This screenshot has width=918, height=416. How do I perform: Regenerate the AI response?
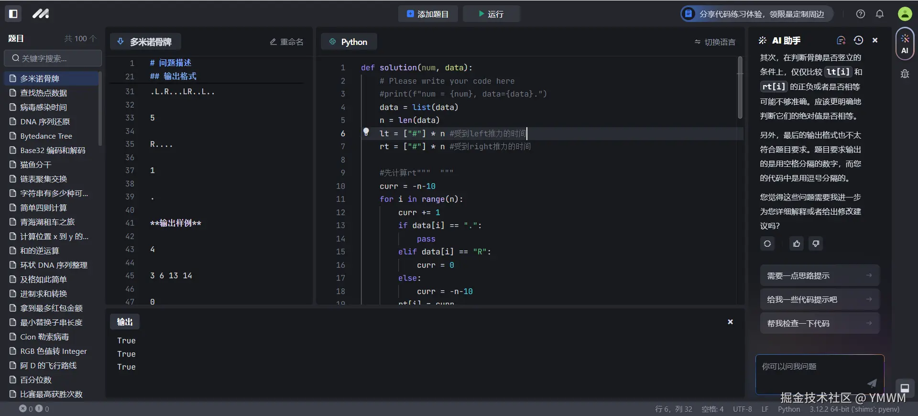767,243
